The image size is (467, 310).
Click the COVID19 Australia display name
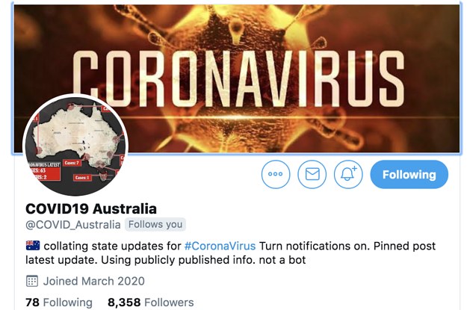point(91,208)
